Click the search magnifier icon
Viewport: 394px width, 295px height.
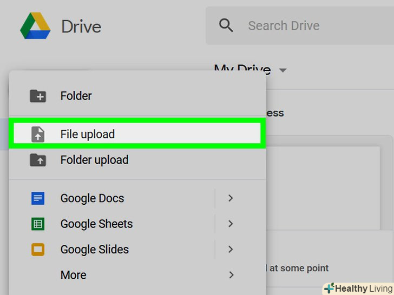(226, 25)
